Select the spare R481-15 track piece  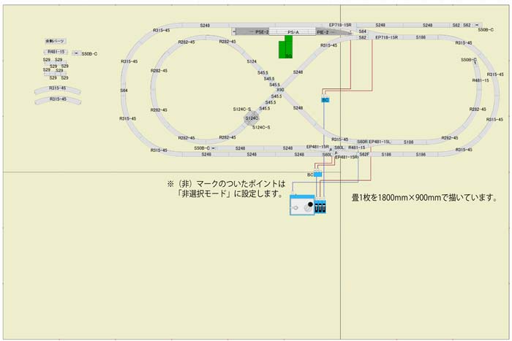56,53
